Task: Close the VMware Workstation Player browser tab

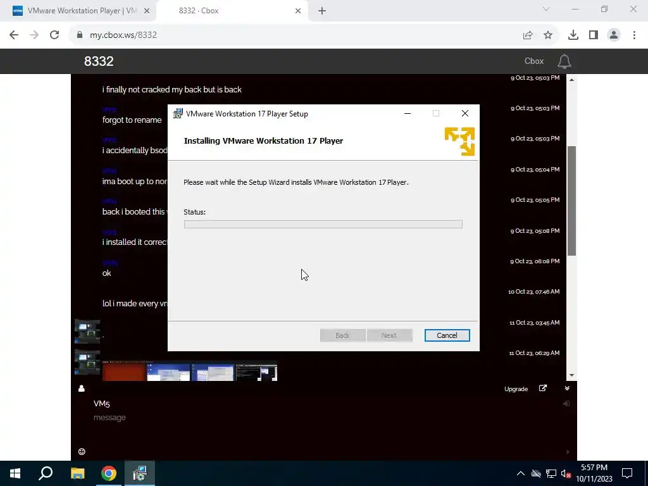Action: point(147,11)
